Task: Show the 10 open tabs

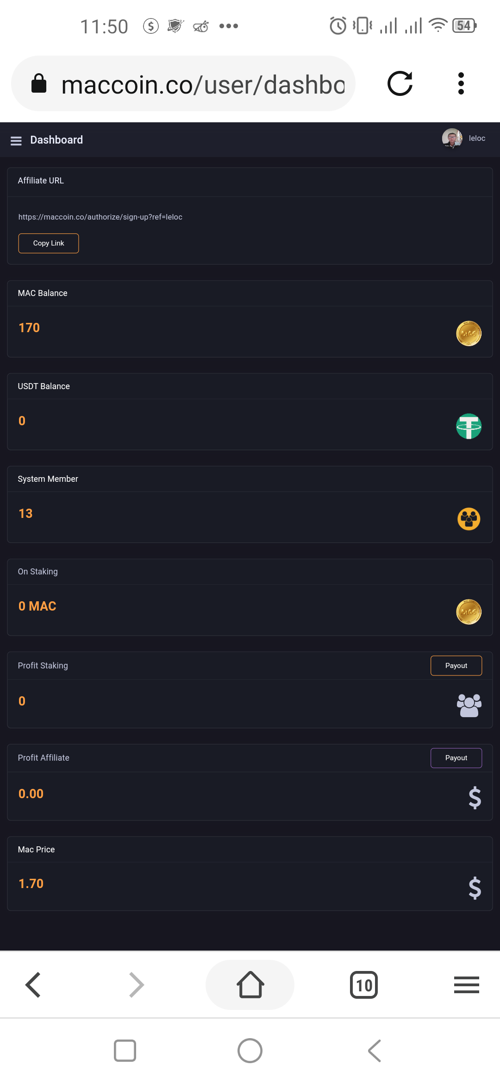Action: pos(364,985)
